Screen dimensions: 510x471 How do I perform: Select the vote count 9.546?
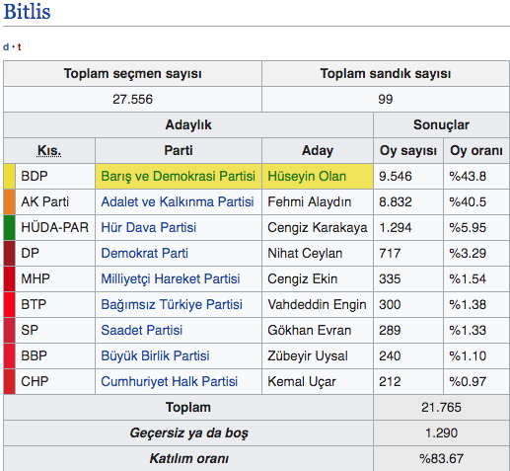pos(396,176)
